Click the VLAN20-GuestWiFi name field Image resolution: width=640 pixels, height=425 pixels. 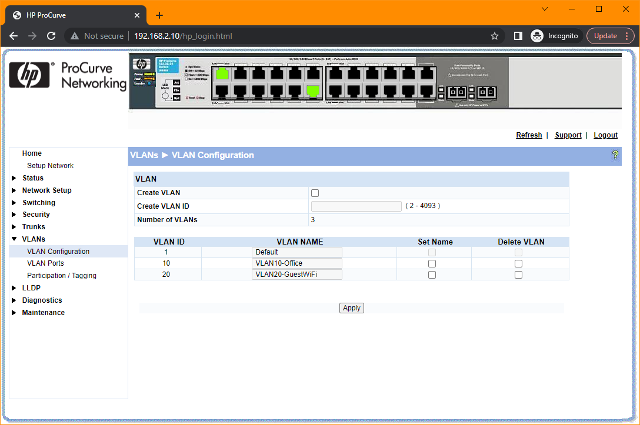click(296, 275)
